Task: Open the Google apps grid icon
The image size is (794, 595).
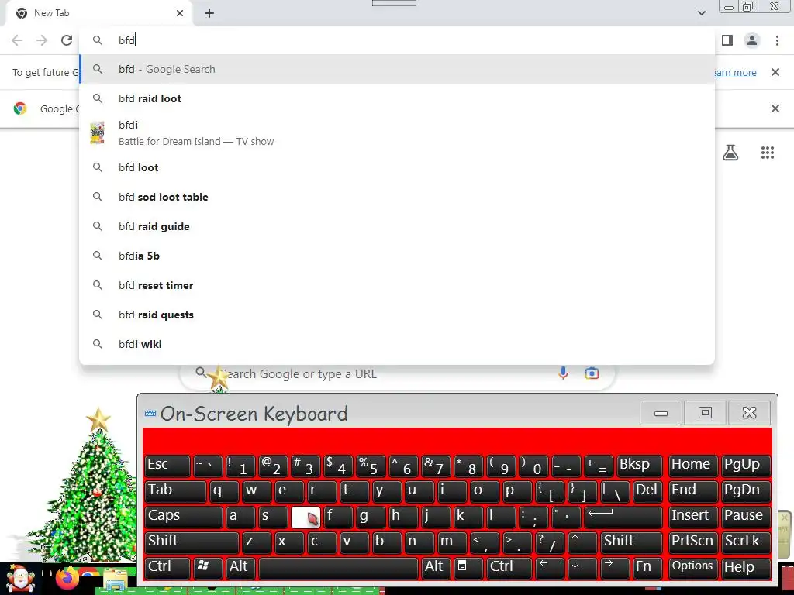Action: [768, 153]
